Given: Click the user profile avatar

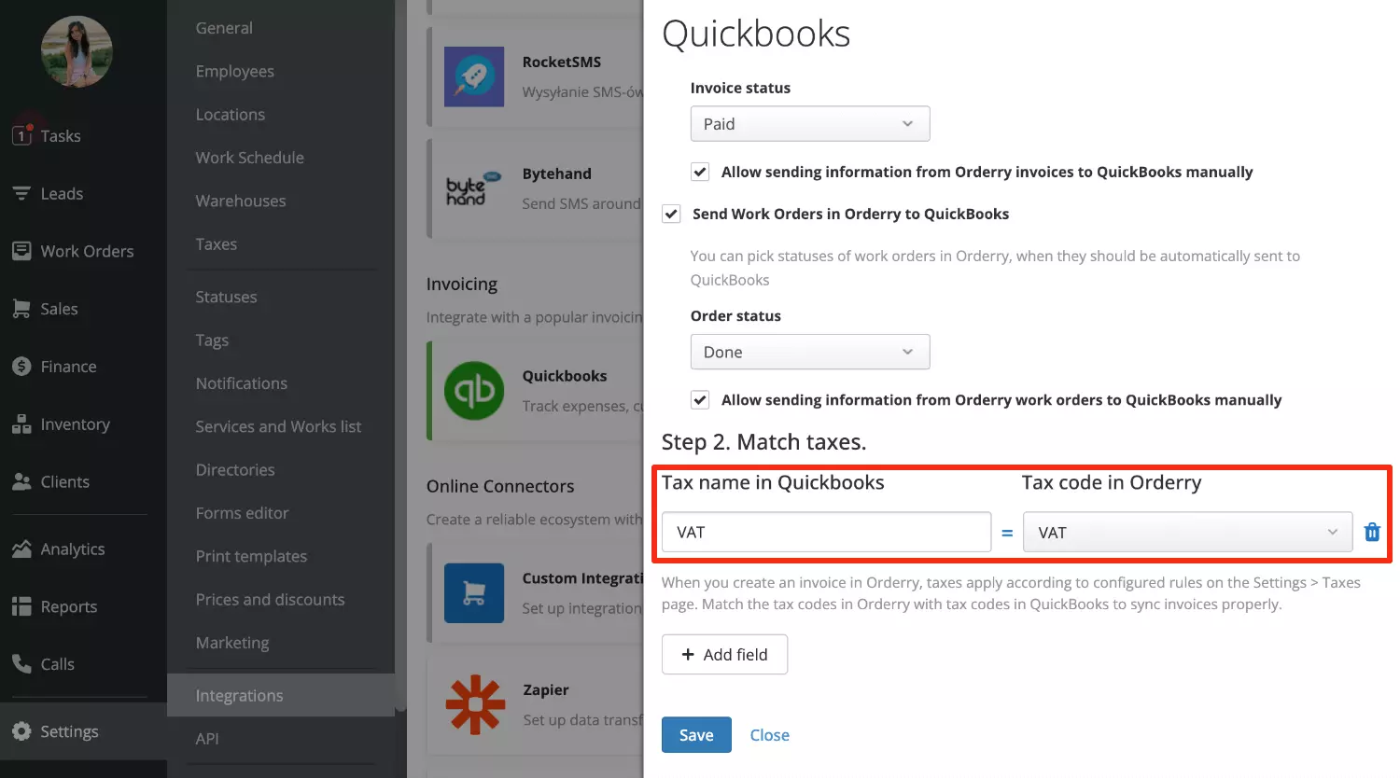Looking at the screenshot, I should pos(77,51).
